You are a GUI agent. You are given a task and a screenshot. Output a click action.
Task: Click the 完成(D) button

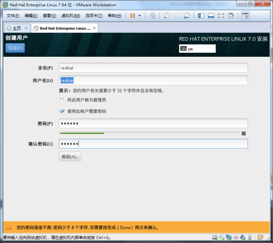[15, 48]
